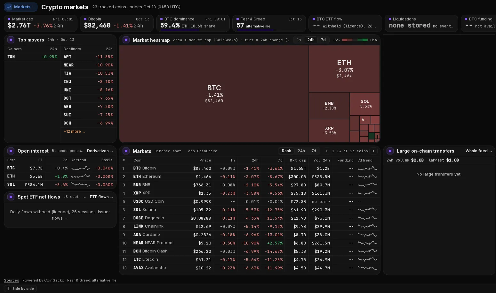The height and width of the screenshot is (293, 496).
Task: Click the Top movers panel icon
Action: coord(11,40)
